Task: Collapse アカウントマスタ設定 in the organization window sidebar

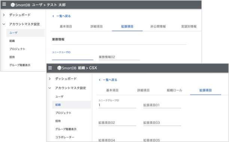Action: pyautogui.click(x=50, y=88)
